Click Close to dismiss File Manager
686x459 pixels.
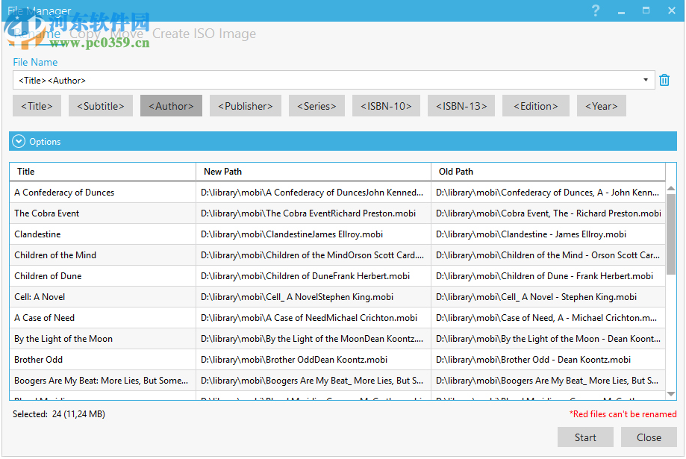[x=649, y=437]
